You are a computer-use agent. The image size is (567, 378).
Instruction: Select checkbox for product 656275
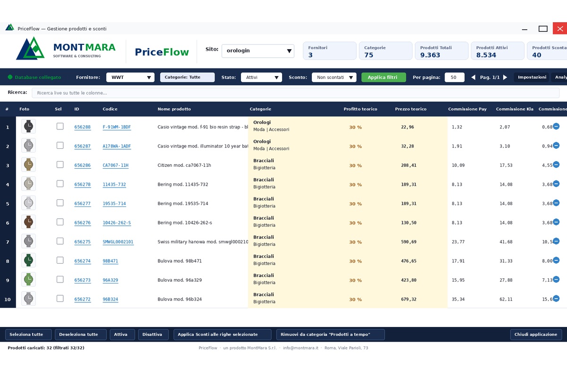[x=60, y=241]
